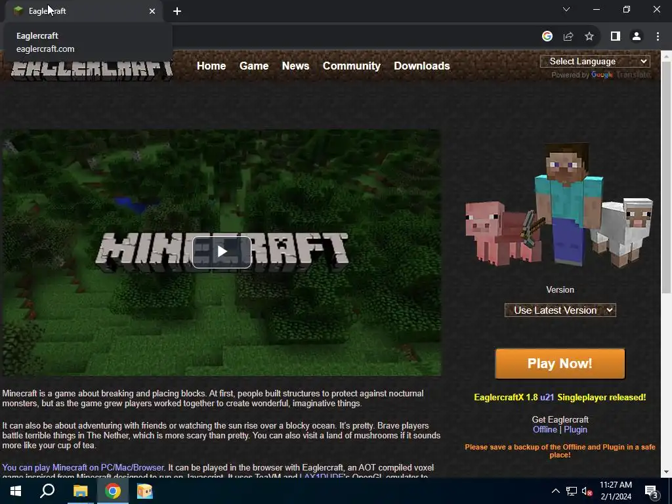The width and height of the screenshot is (672, 504).
Task: Click the scrollbar down arrow
Action: coord(666,472)
